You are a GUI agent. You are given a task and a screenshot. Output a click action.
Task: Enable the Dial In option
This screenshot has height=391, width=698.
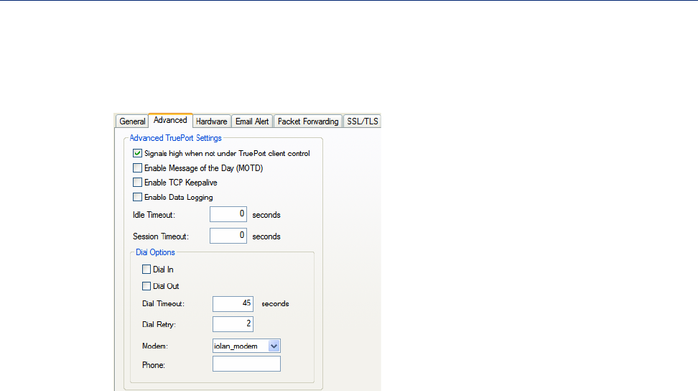[x=146, y=269]
